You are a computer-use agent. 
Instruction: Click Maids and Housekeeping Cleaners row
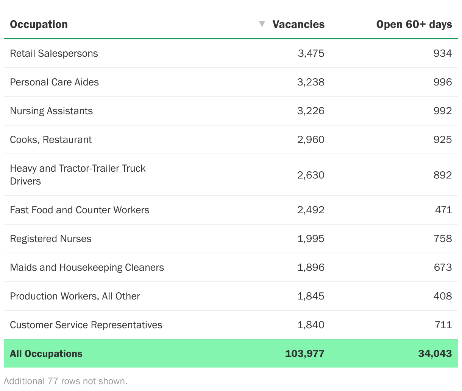pyautogui.click(x=87, y=267)
